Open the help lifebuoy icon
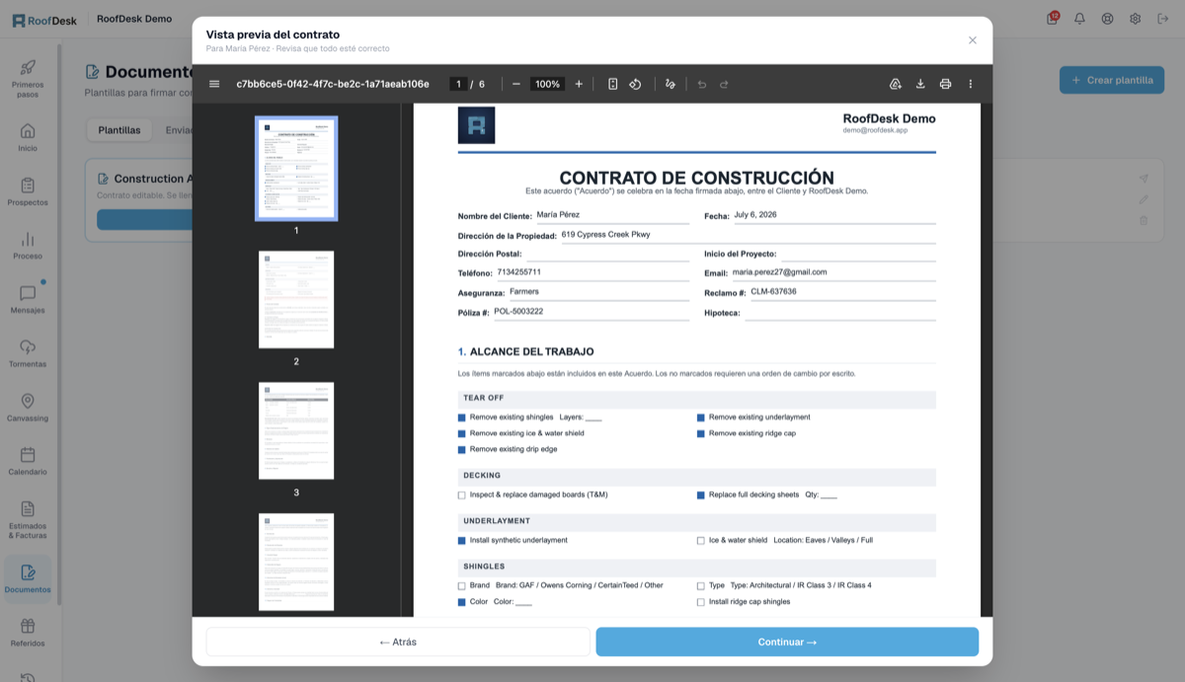Image resolution: width=1185 pixels, height=682 pixels. (1107, 19)
